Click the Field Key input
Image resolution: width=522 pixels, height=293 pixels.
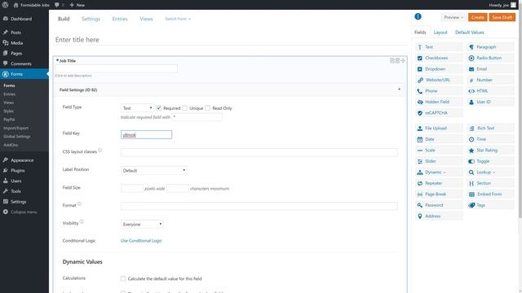pos(147,135)
